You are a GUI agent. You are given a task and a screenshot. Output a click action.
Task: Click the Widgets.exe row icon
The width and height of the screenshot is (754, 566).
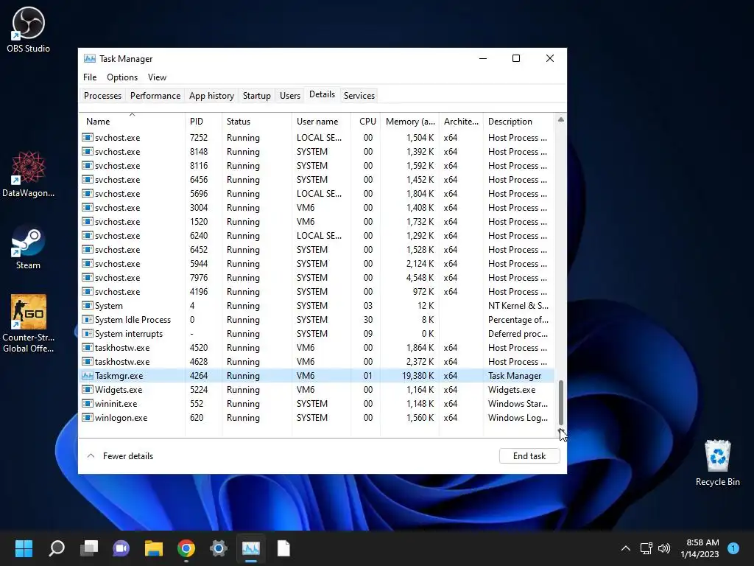coord(87,390)
